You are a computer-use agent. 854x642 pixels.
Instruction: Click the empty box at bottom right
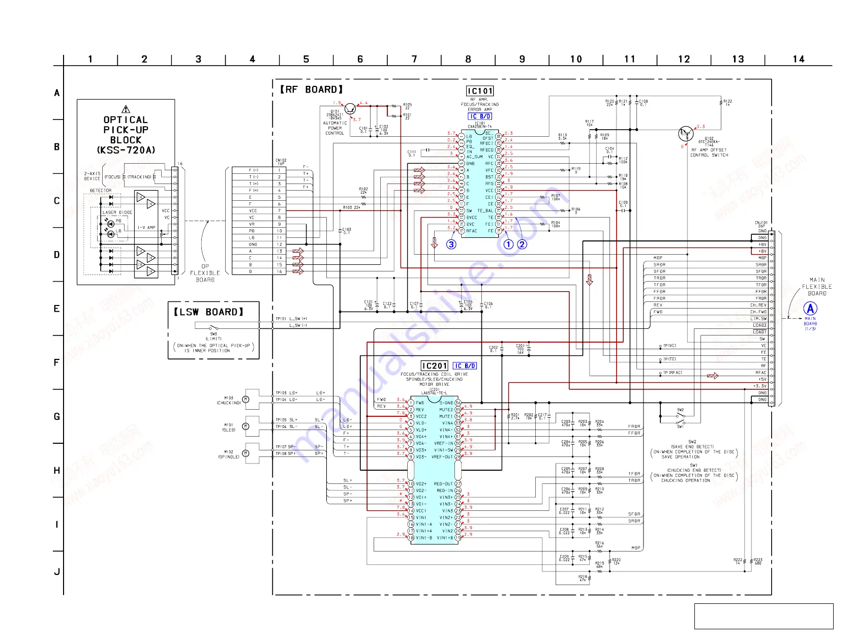click(x=764, y=616)
